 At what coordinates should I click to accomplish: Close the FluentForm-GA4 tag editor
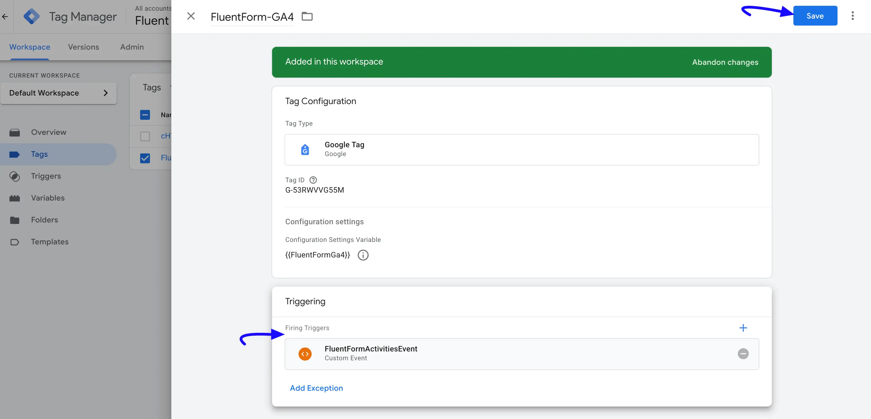pyautogui.click(x=191, y=16)
